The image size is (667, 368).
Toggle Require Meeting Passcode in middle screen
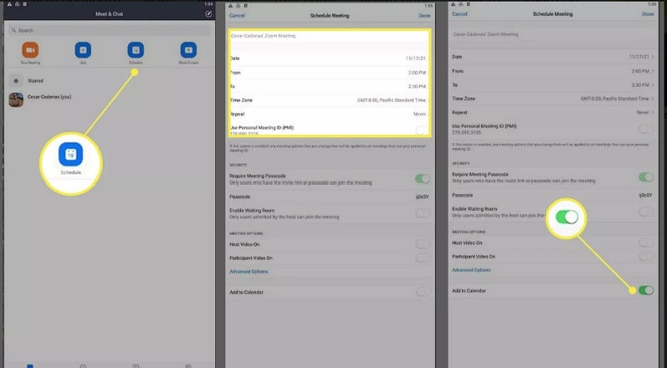(x=423, y=179)
